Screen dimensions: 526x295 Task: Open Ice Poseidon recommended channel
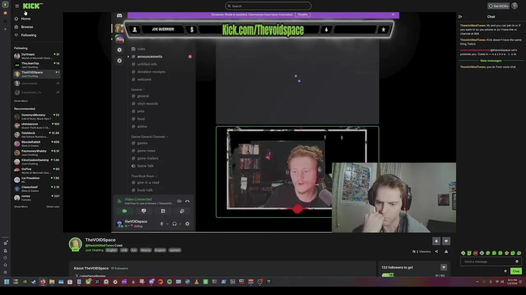click(37, 179)
